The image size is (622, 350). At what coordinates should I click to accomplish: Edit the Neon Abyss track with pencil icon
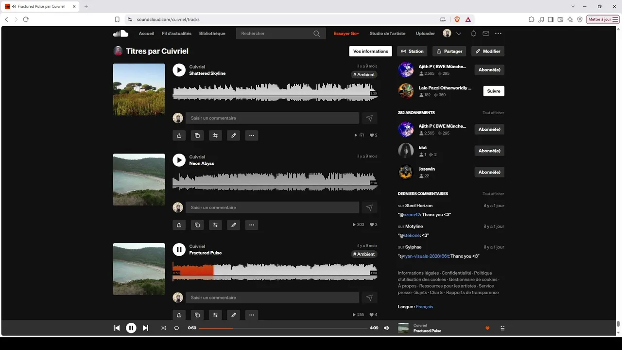pyautogui.click(x=233, y=225)
